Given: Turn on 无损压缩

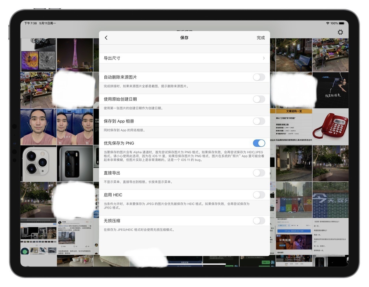Looking at the screenshot, I should tap(259, 221).
